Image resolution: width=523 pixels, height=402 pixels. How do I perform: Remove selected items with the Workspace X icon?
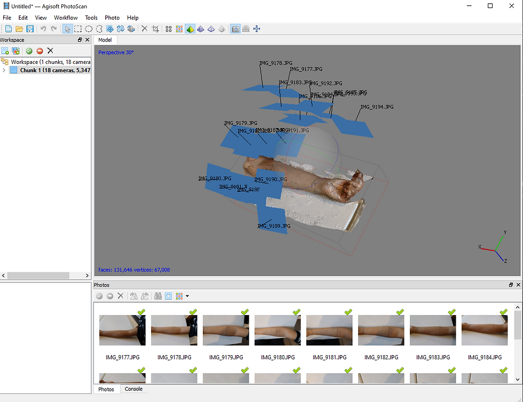coord(50,51)
